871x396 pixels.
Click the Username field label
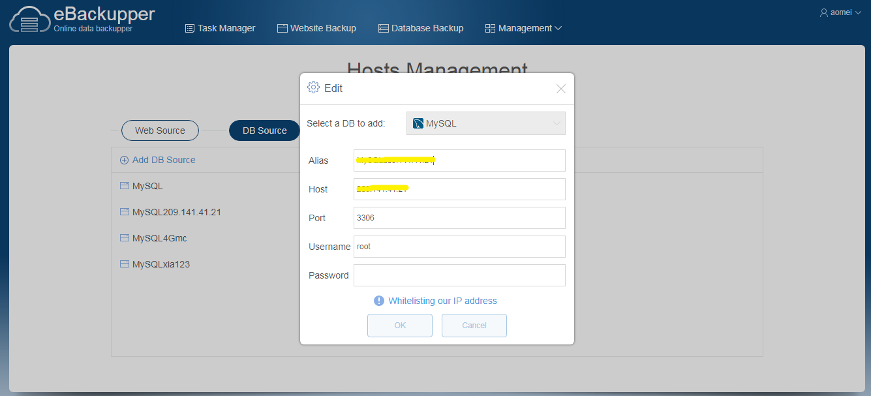[329, 247]
